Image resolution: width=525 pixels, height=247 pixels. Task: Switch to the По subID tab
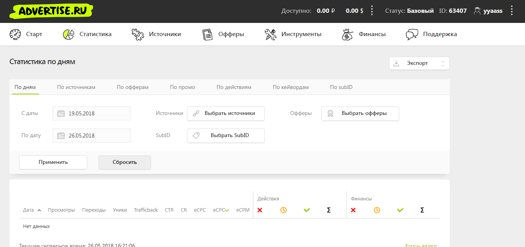pos(342,87)
